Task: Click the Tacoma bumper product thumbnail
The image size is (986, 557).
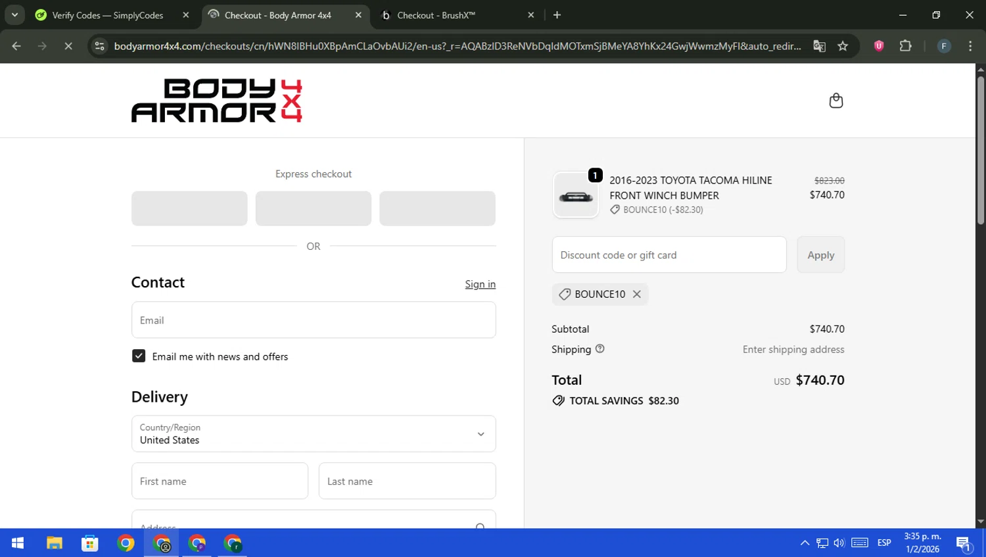Action: [x=576, y=195]
